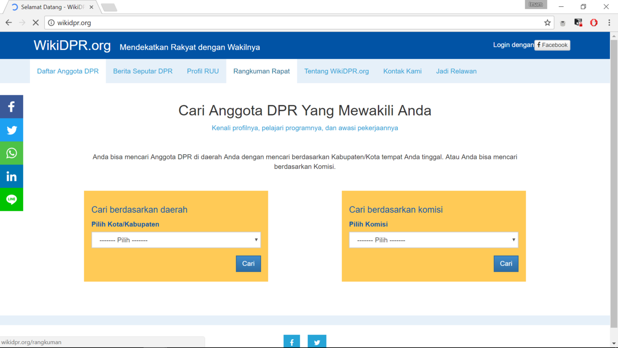Click the address bar showing wikidpr.org
618x348 pixels.
[x=290, y=23]
